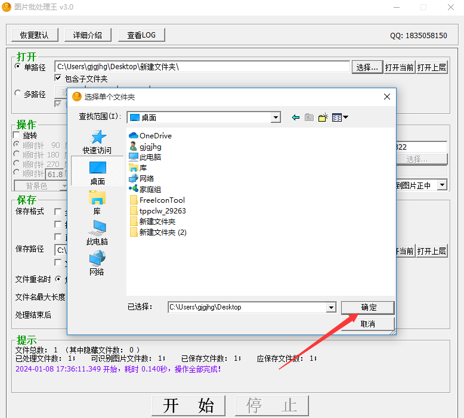464x418 pixels.
Task: Select Quick Access star icon in sidebar
Action: pos(97,137)
